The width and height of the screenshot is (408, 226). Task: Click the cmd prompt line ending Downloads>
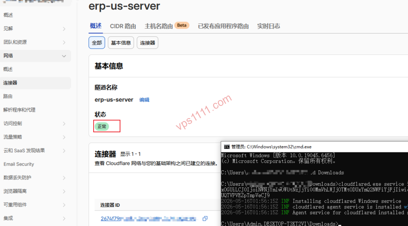click(281, 223)
